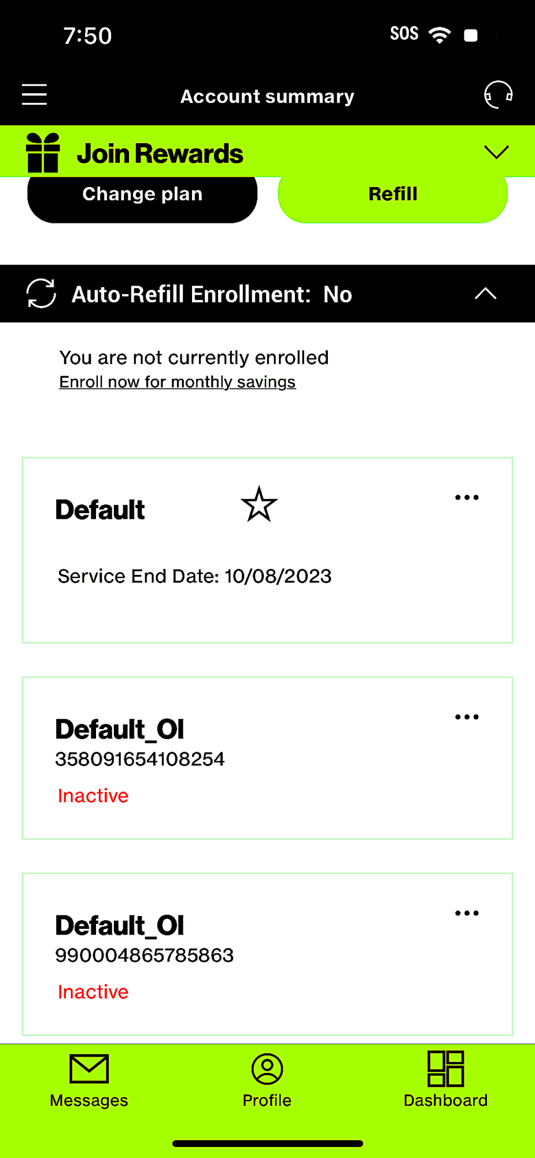The image size is (535, 1158).
Task: Tap the gift box rewards icon
Action: pyautogui.click(x=43, y=153)
